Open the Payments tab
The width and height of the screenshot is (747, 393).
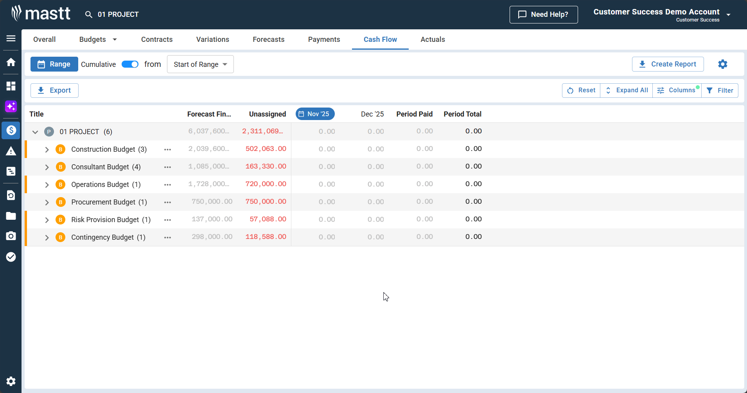pyautogui.click(x=324, y=39)
